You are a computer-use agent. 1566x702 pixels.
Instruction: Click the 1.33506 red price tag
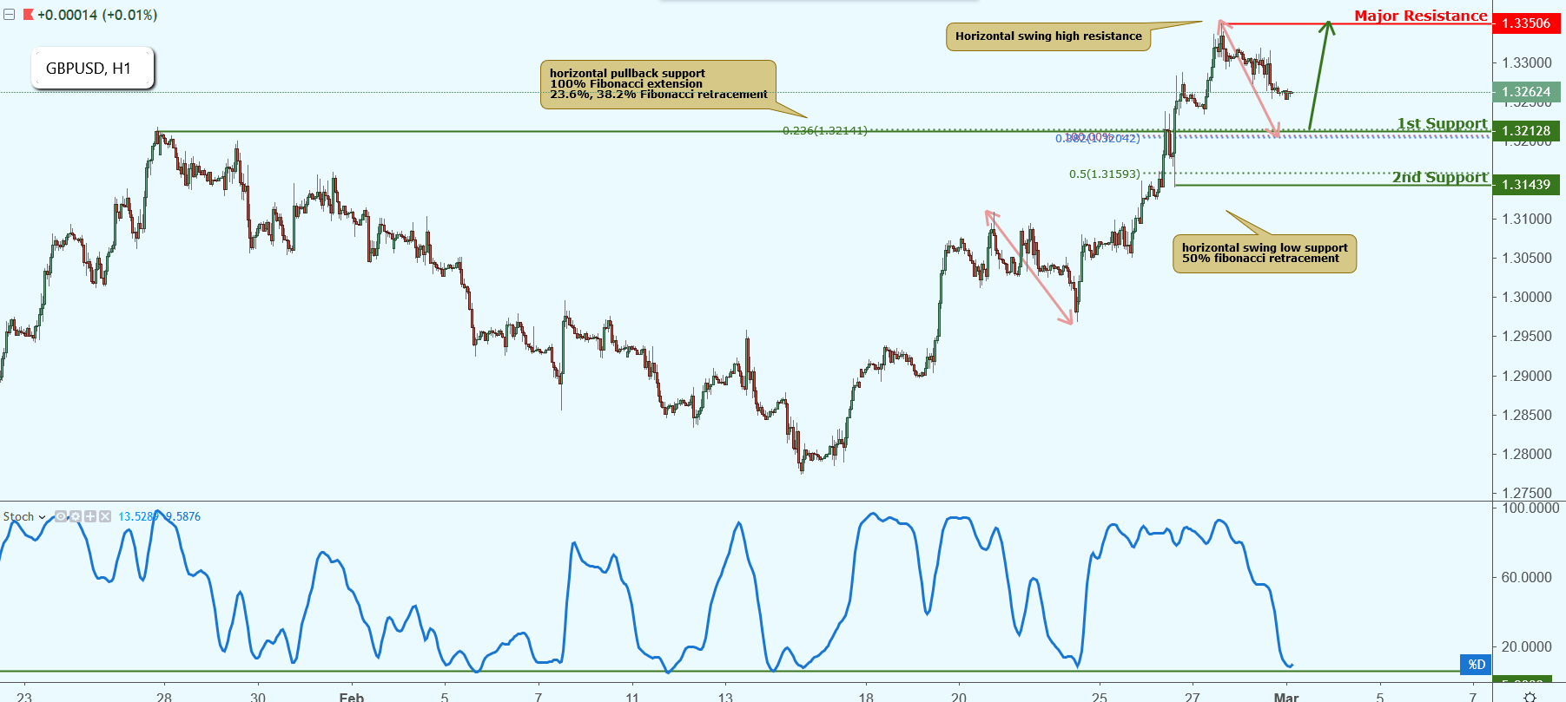[x=1526, y=23]
